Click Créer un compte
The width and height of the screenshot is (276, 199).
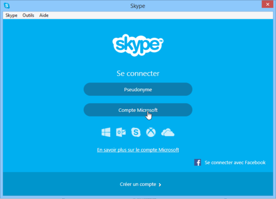click(x=138, y=184)
